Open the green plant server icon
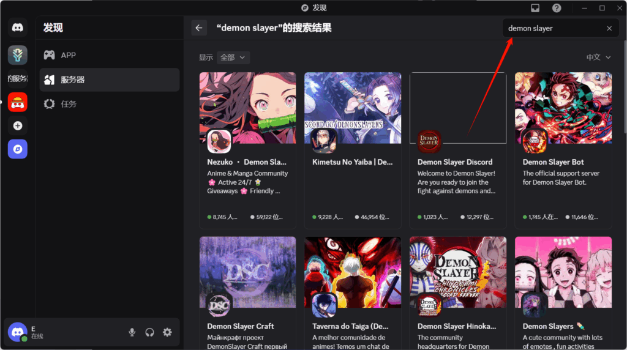 (x=18, y=54)
